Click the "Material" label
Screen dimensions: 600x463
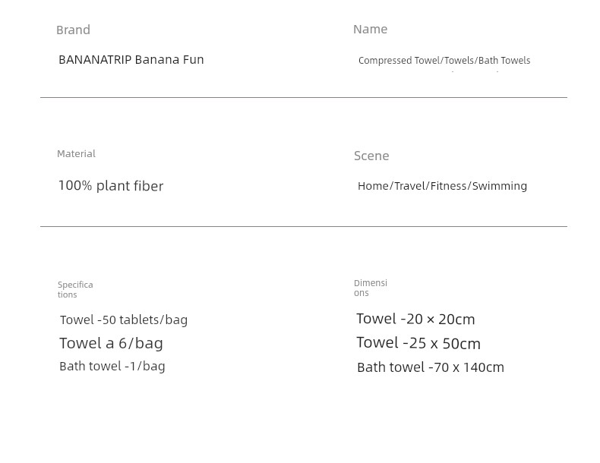pos(76,154)
